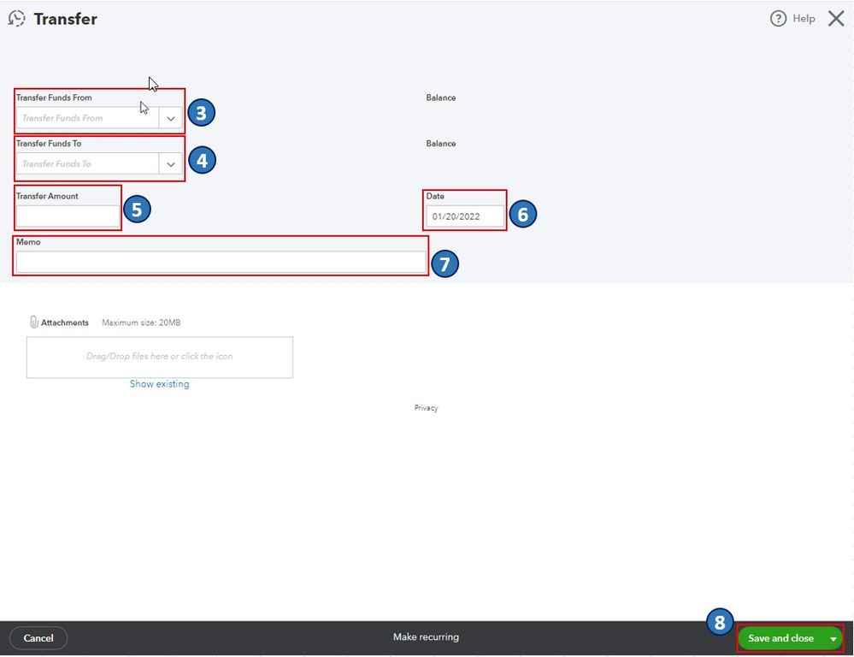The height and width of the screenshot is (657, 854).
Task: Click the paperclip Attachments icon
Action: (34, 322)
